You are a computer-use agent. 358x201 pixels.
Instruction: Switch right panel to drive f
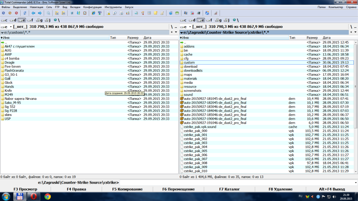[209, 20]
